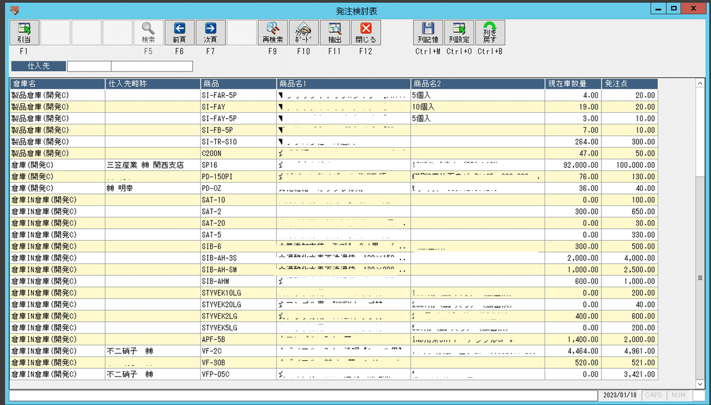Restore columns with 列を戻す icon
The width and height of the screenshot is (711, 405).
(490, 33)
